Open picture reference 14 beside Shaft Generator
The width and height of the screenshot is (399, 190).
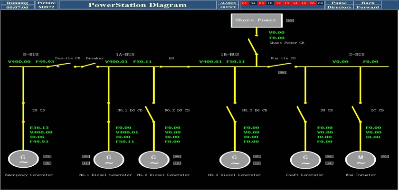(x=329, y=163)
